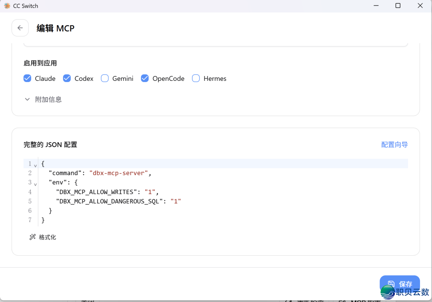Collapse the env object fold arrow
The width and height of the screenshot is (432, 302).
[35, 184]
